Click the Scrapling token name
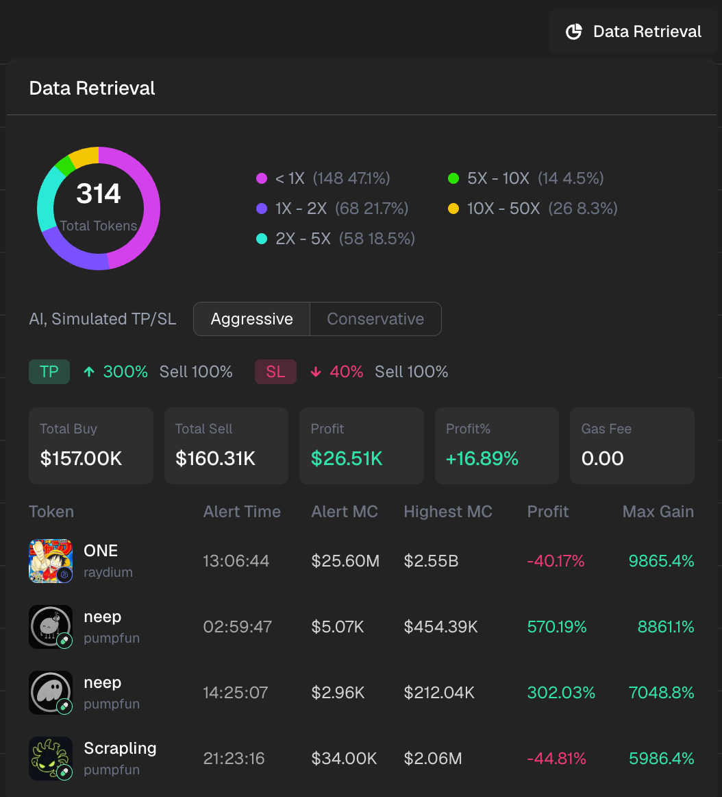Screen dimensions: 722x797 tap(120, 748)
